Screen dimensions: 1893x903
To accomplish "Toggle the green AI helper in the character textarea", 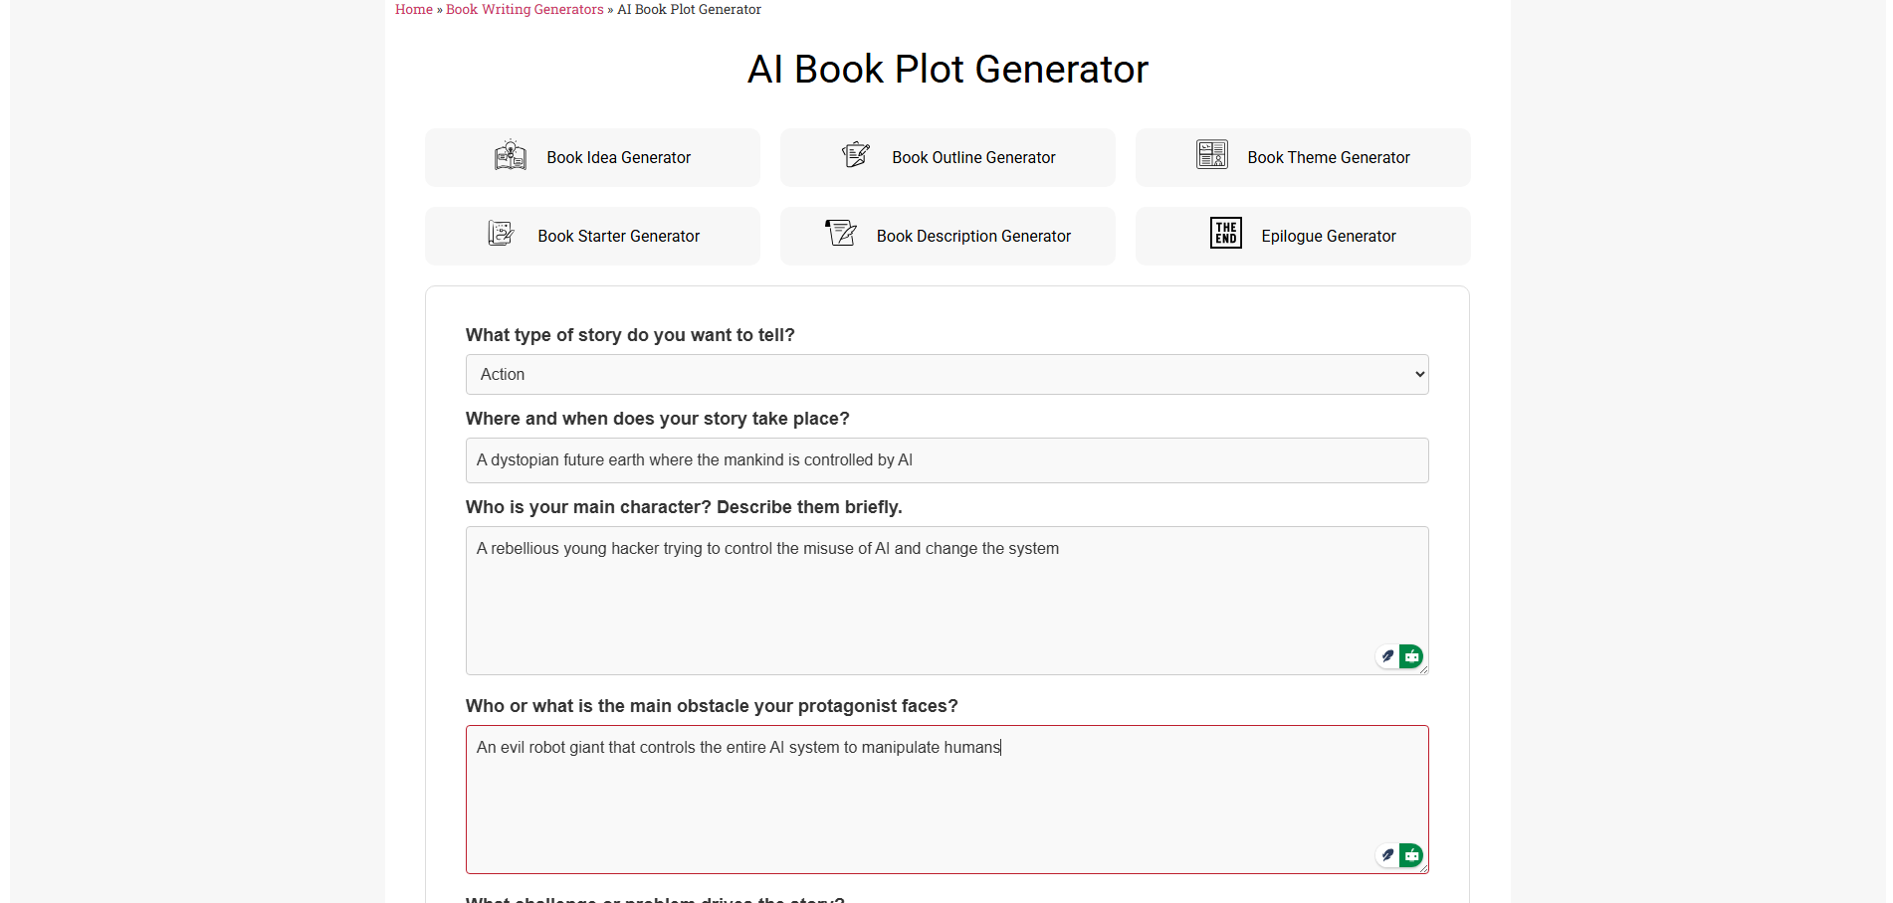I will point(1411,656).
